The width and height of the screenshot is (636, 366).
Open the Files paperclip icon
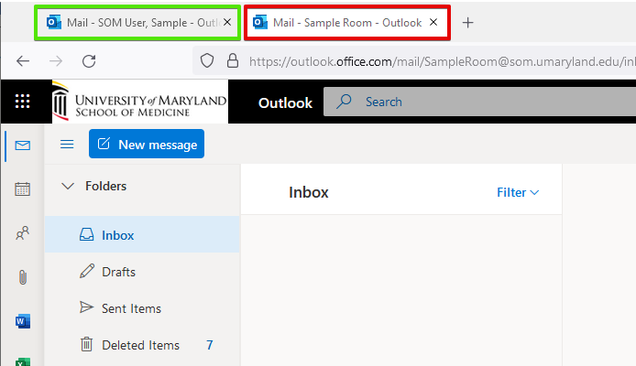23,277
